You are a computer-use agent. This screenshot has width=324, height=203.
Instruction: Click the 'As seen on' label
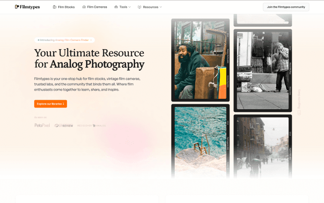40,117
